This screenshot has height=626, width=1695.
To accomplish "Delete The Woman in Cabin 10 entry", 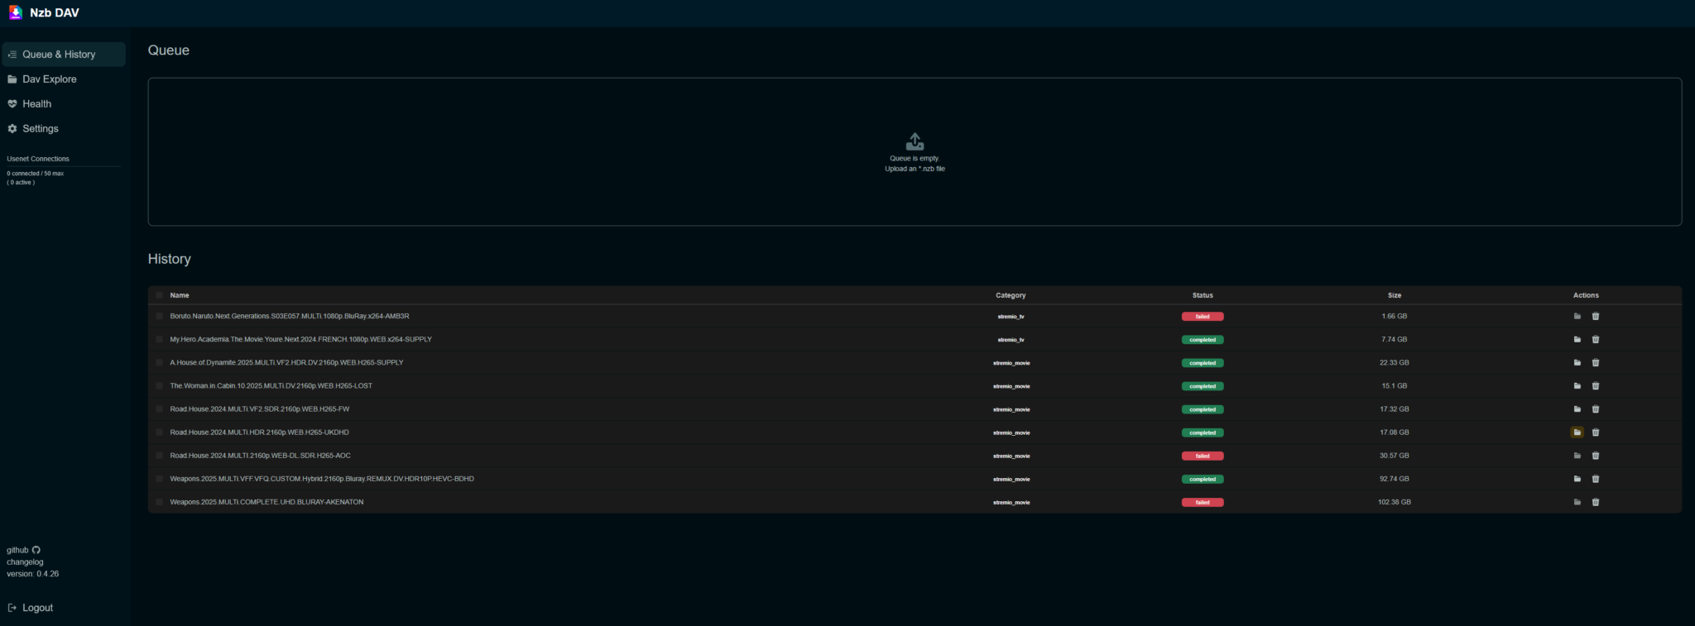I will point(1596,386).
